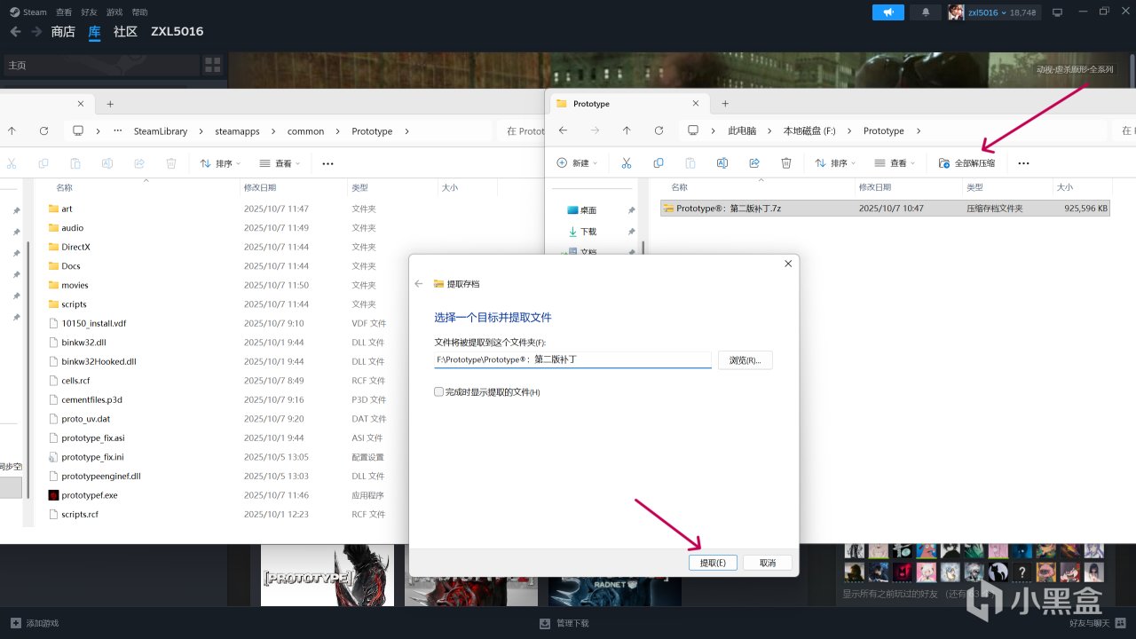Switch to the 社区 tab
The image size is (1136, 639).
[125, 31]
